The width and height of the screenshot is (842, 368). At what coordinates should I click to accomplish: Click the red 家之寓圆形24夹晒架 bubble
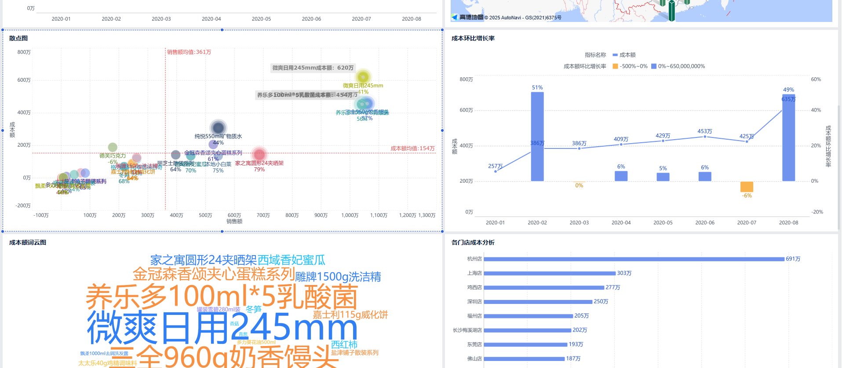[x=259, y=155]
